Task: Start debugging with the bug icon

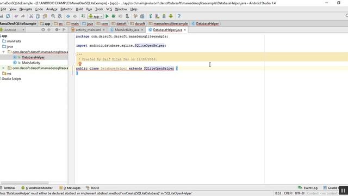Action: pyautogui.click(x=114, y=16)
